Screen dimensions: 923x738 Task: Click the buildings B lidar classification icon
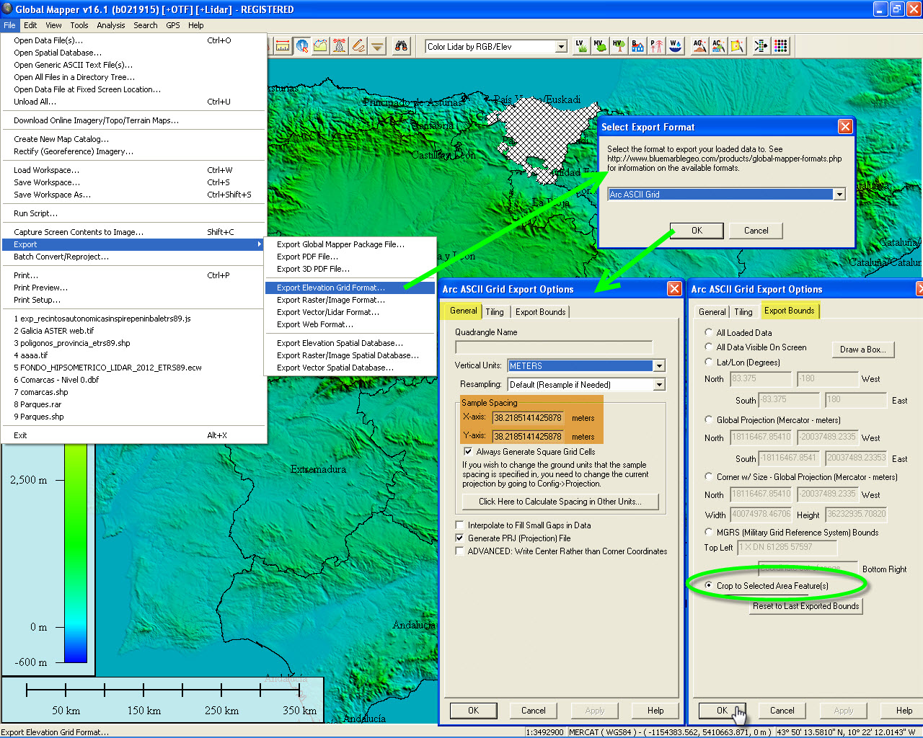click(x=637, y=45)
